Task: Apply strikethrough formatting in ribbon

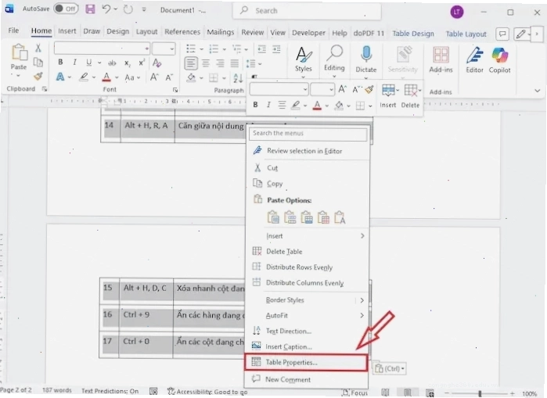Action: pos(112,63)
